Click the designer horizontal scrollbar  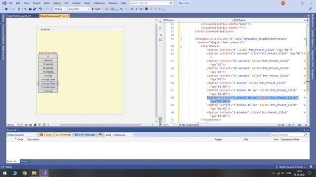100,124
